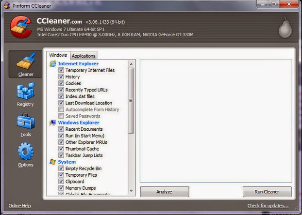Click the empty results panel
The height and width of the screenshot is (215, 302).
coord(216,121)
